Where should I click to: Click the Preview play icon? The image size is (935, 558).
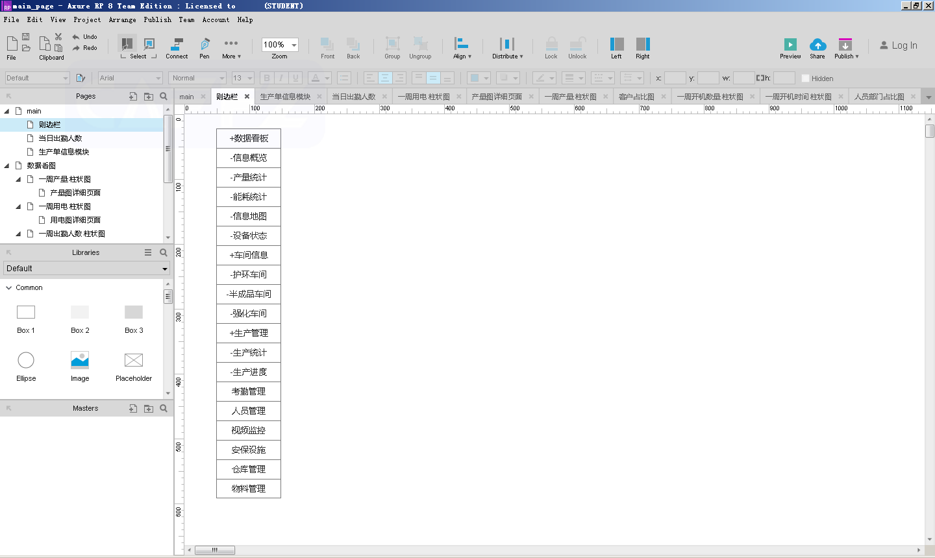pyautogui.click(x=790, y=45)
